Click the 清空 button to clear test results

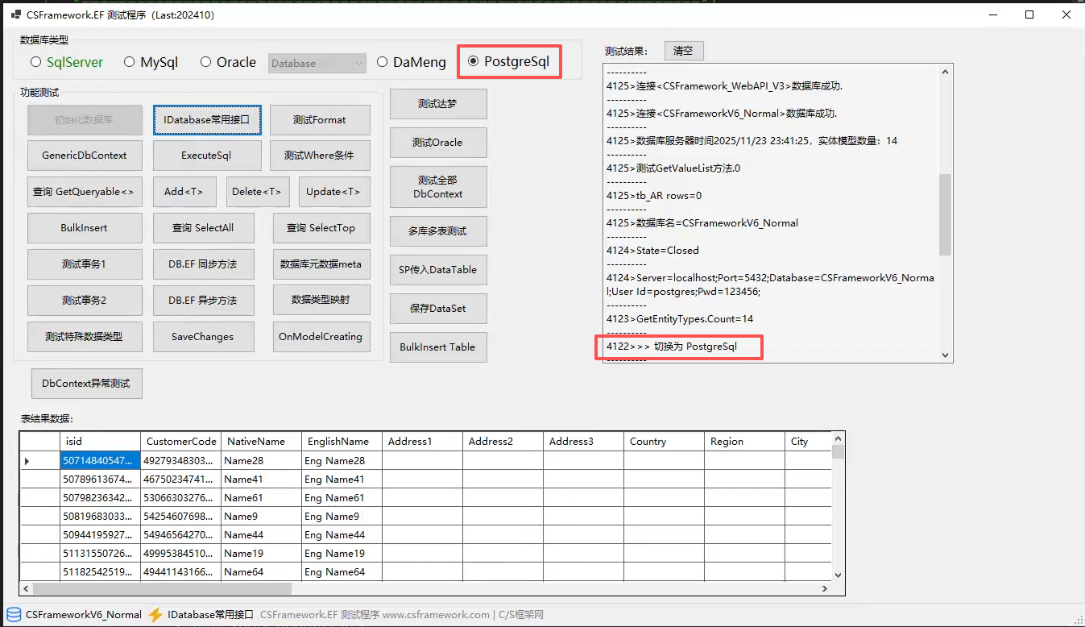683,50
